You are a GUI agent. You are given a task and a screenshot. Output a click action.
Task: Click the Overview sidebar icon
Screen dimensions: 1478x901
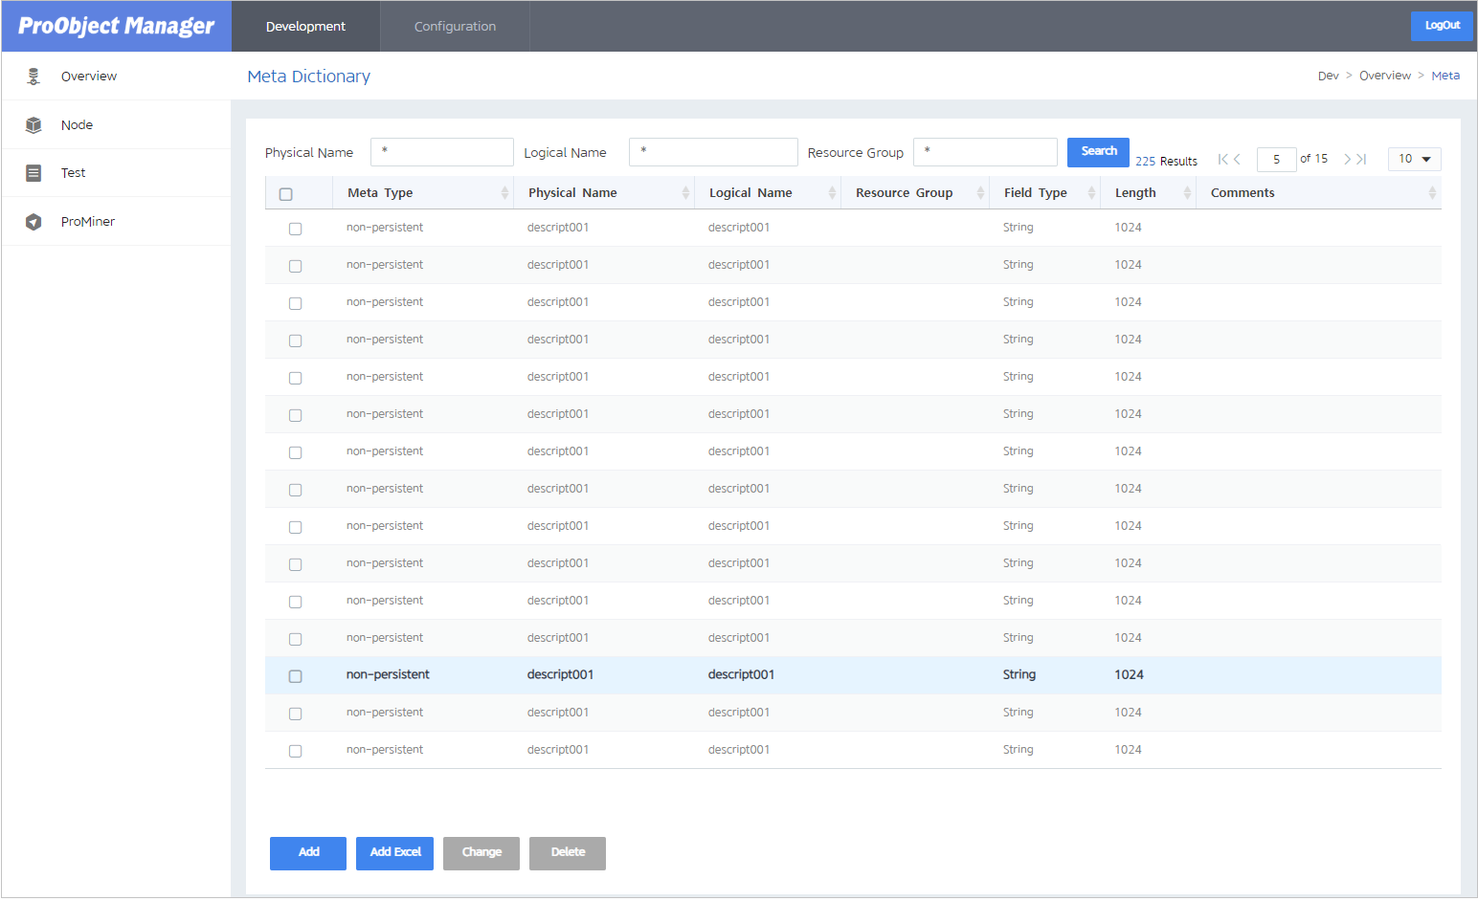point(34,77)
